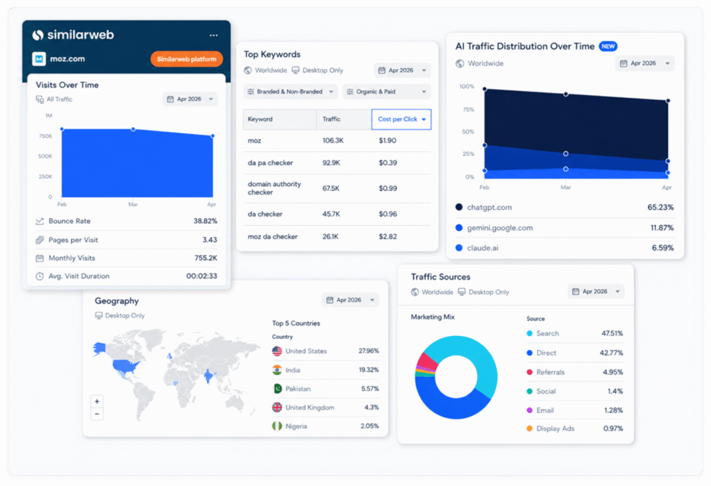Click the Pages per Visit icon

pyautogui.click(x=40, y=240)
